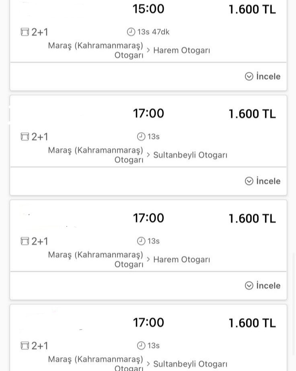This screenshot has height=371, width=296.
Task: Click the clock icon on the 17:00 Harem trip
Action: [x=141, y=241]
